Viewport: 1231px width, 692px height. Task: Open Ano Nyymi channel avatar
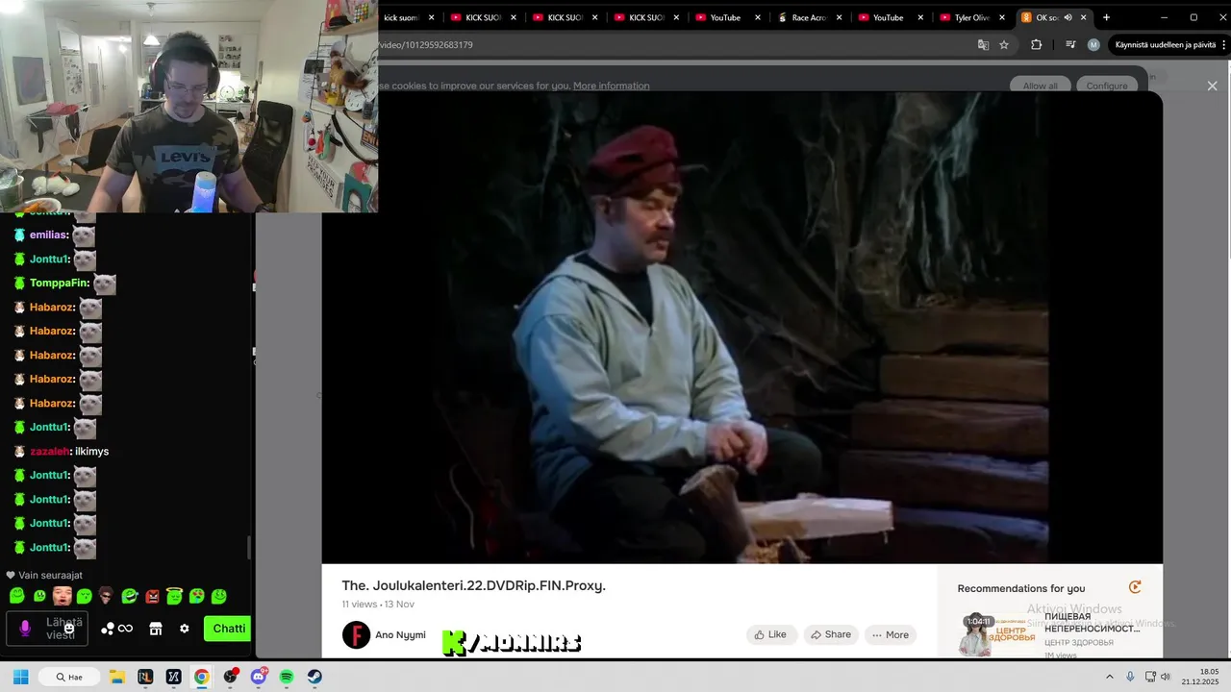pos(356,635)
